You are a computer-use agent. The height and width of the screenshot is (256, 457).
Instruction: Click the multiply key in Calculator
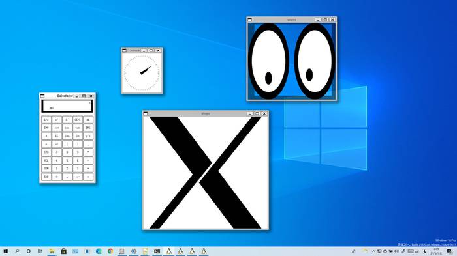click(88, 152)
